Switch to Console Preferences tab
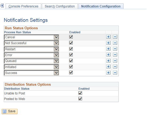 [x=23, y=6]
